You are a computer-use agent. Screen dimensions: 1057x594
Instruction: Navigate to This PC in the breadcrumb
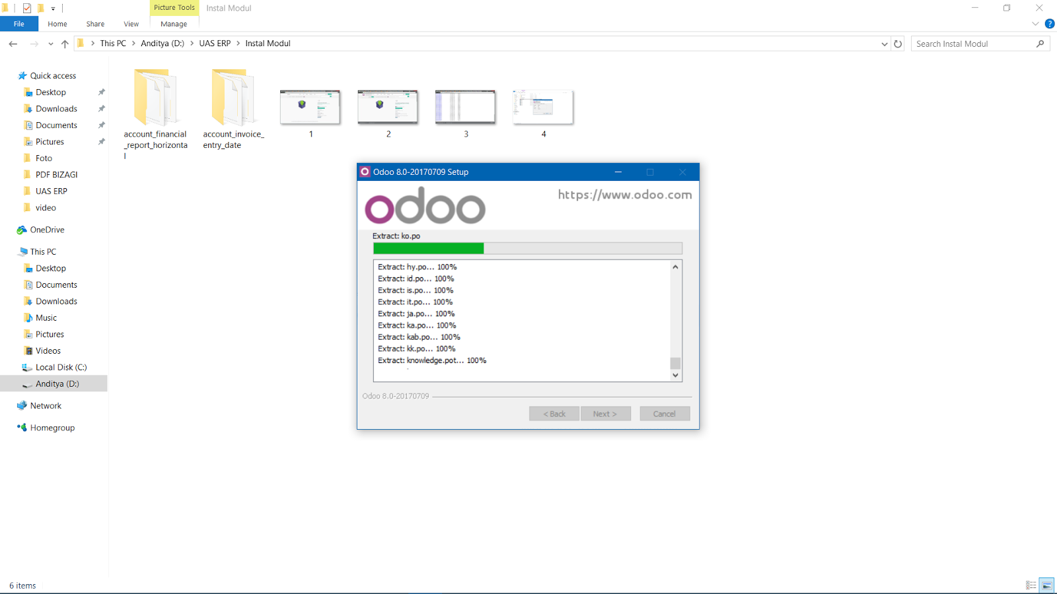coord(113,44)
